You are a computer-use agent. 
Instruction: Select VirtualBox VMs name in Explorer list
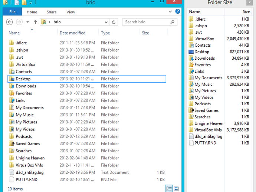click(x=29, y=165)
